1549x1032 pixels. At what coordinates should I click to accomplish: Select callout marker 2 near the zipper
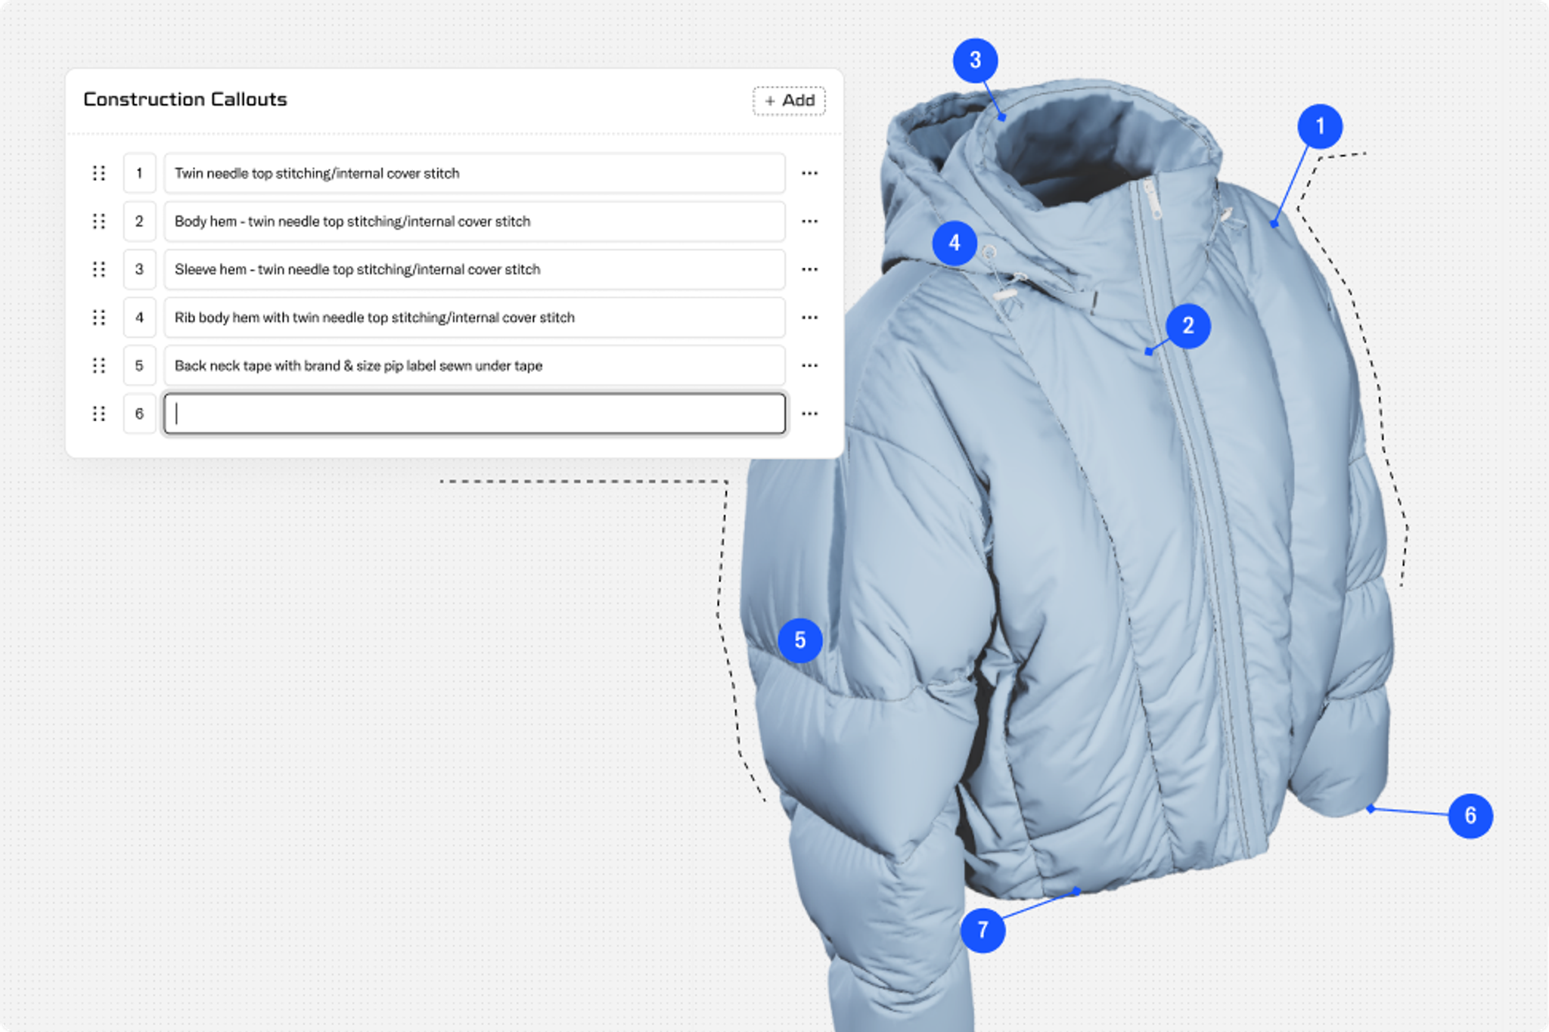point(1187,326)
